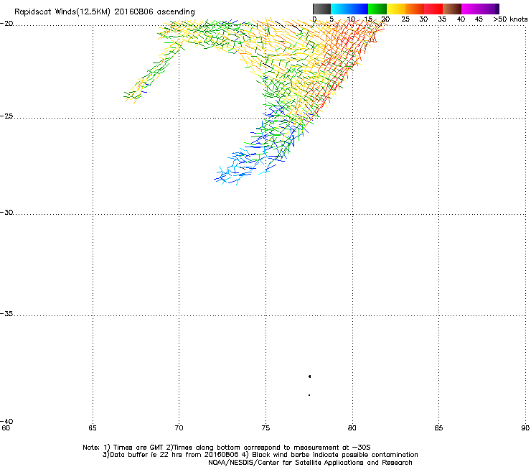Image resolution: width=531 pixels, height=467 pixels.
Task: Click the 80 longitude axis label
Action: coord(352,428)
